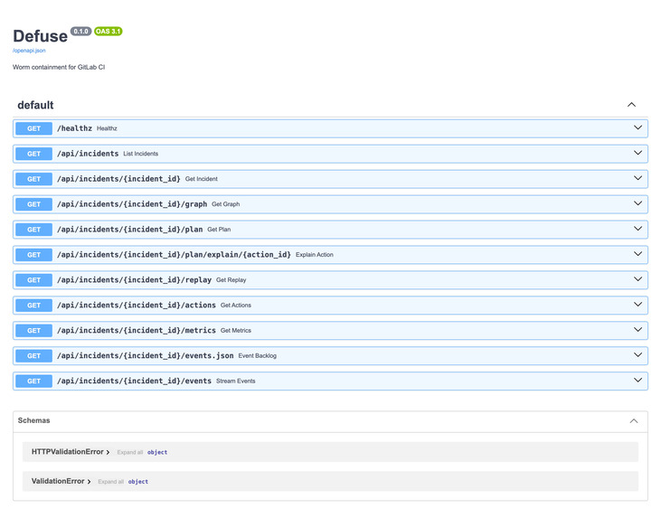Click the GET badge for the replay endpoint
The height and width of the screenshot is (518, 661).
click(x=33, y=280)
